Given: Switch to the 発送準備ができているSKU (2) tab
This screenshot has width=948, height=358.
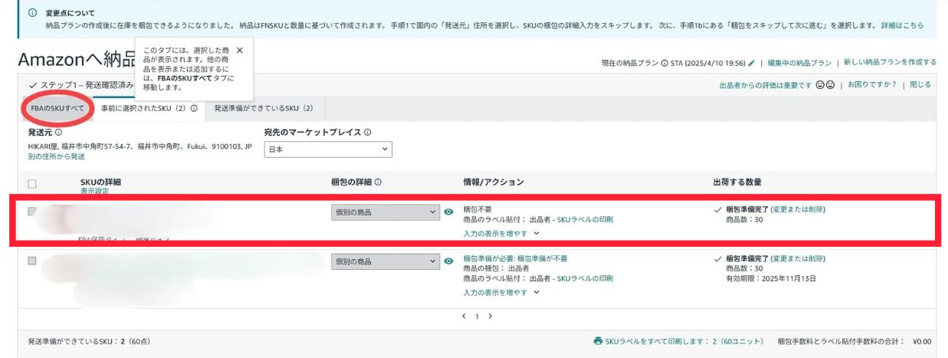Looking at the screenshot, I should (263, 108).
